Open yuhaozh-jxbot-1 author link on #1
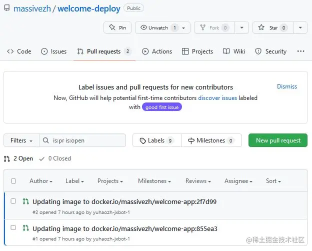Viewport: 312px width, 251px height. pyautogui.click(x=111, y=239)
